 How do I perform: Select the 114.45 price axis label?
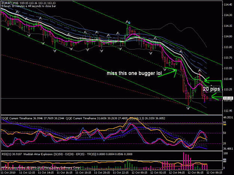(x=228, y=4)
